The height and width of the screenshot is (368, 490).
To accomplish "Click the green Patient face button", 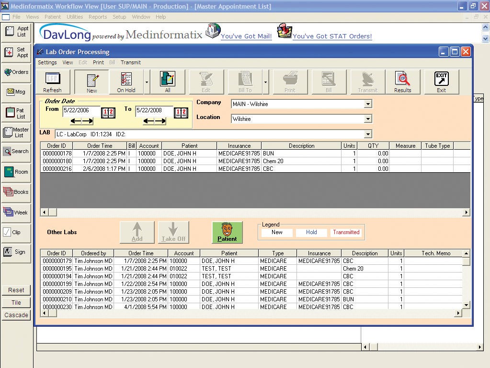I will point(227,233).
